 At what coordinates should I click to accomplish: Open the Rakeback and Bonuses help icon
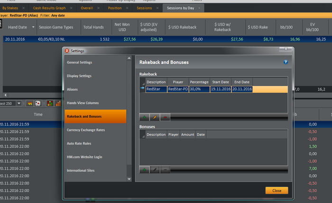(286, 62)
